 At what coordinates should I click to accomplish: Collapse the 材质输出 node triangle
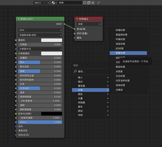[x=77, y=19]
